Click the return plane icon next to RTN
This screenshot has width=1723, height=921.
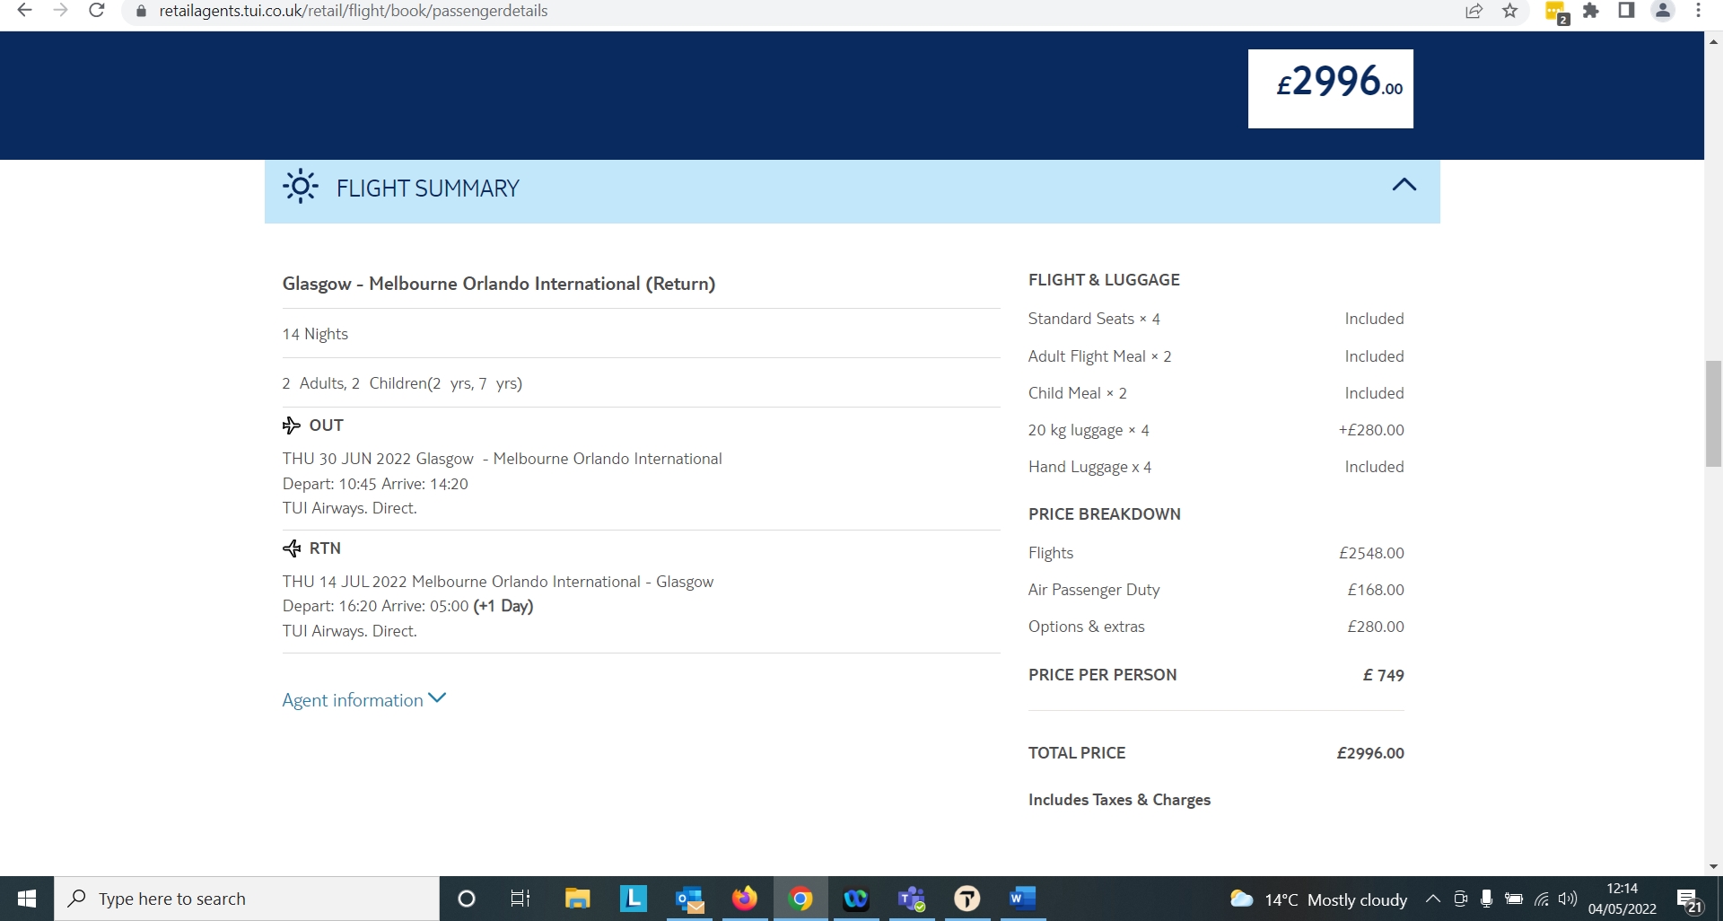pyautogui.click(x=292, y=548)
